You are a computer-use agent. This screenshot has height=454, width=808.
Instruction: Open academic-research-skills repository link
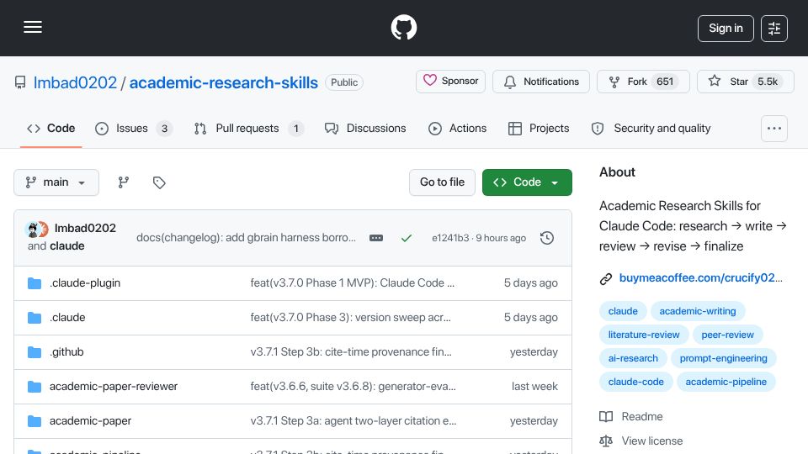[x=224, y=82]
